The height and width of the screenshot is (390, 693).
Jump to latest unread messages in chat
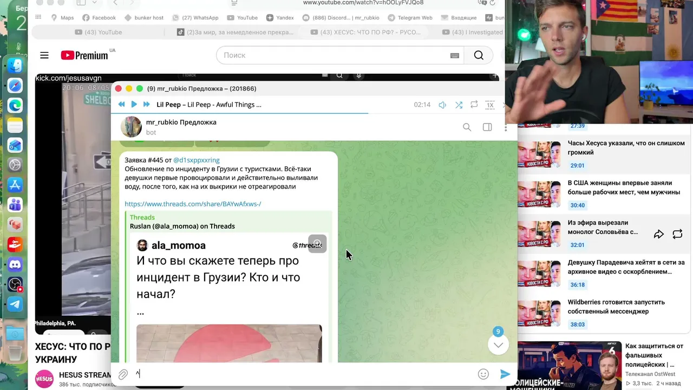(x=498, y=344)
